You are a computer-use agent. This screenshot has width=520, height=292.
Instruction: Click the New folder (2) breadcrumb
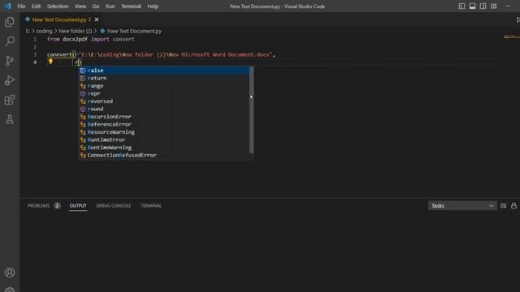[x=76, y=31]
